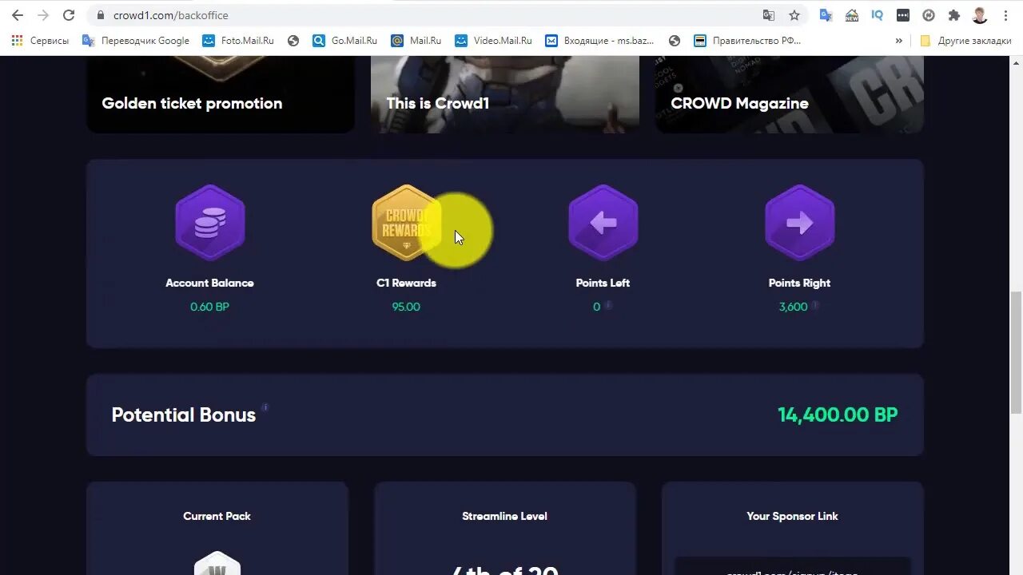Click the Points Right arrow icon
Screen dimensions: 1023x575
[x=800, y=223]
